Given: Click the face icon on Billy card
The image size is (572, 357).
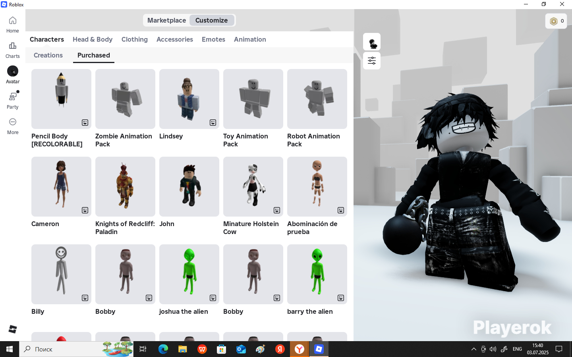Looking at the screenshot, I should point(85,298).
